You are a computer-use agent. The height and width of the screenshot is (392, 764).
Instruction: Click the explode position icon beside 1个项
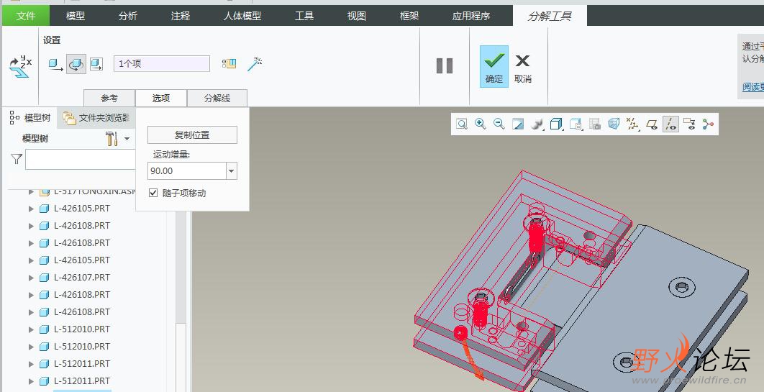pyautogui.click(x=229, y=64)
